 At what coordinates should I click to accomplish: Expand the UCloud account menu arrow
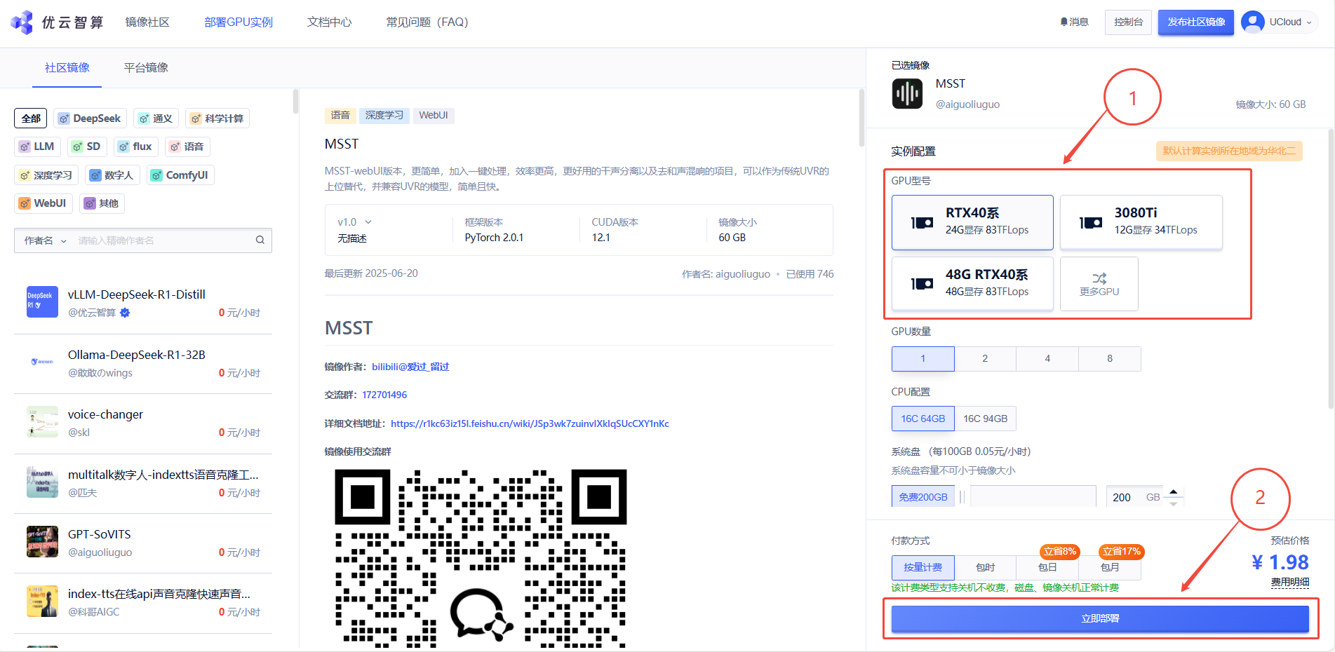pyautogui.click(x=1308, y=22)
